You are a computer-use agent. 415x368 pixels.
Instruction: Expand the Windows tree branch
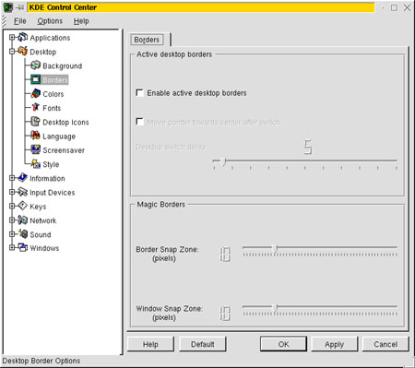click(x=12, y=247)
